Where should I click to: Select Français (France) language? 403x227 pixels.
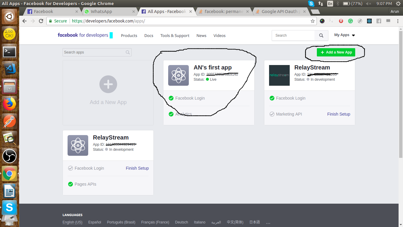tap(155, 222)
